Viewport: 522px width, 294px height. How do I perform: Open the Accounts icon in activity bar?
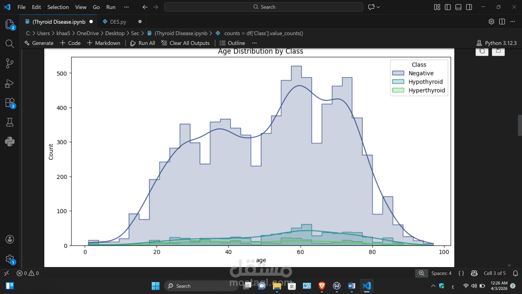click(x=10, y=239)
